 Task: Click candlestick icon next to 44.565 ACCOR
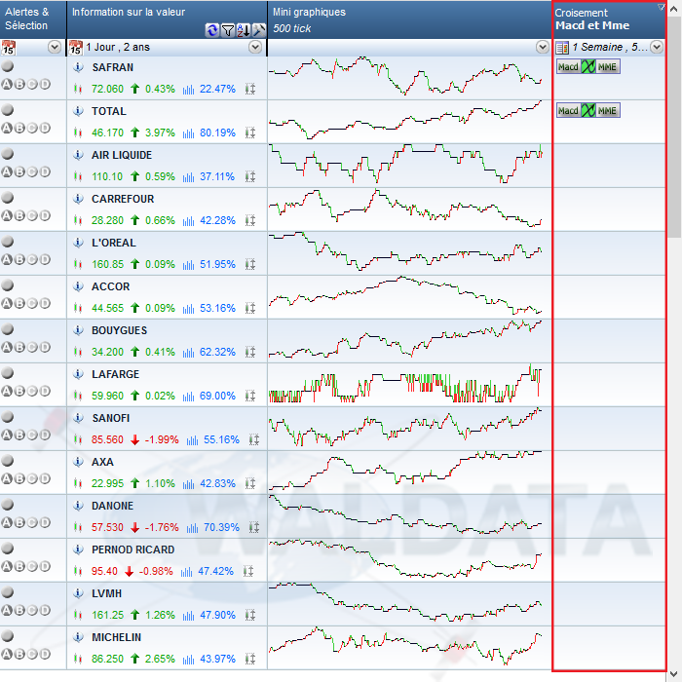pyautogui.click(x=78, y=308)
